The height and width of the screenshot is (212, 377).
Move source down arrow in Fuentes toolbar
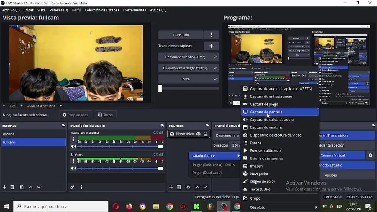(x=205, y=187)
